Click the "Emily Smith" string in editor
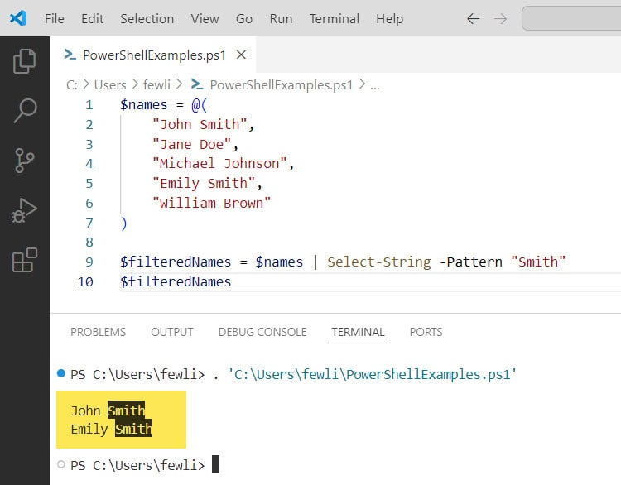The image size is (621, 485). pos(204,183)
